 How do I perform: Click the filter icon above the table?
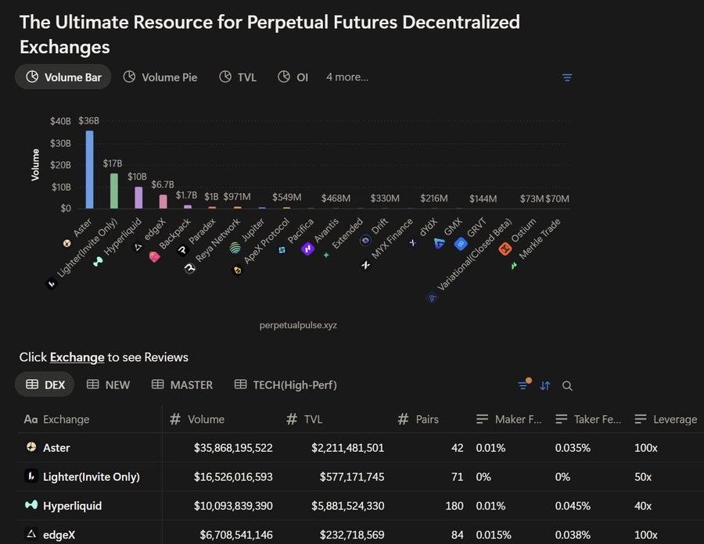point(523,385)
